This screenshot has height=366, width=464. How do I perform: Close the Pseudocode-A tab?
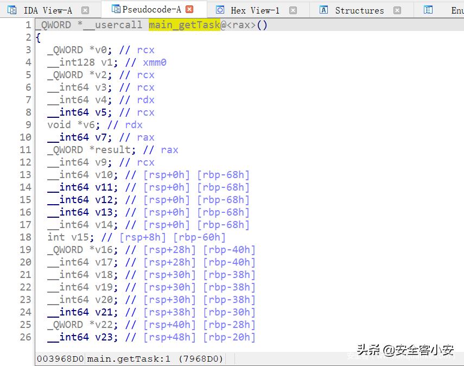click(189, 9)
